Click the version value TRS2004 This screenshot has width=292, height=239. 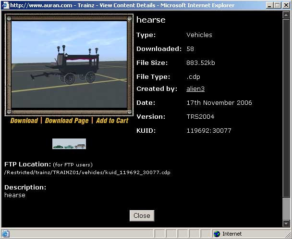tap(200, 117)
